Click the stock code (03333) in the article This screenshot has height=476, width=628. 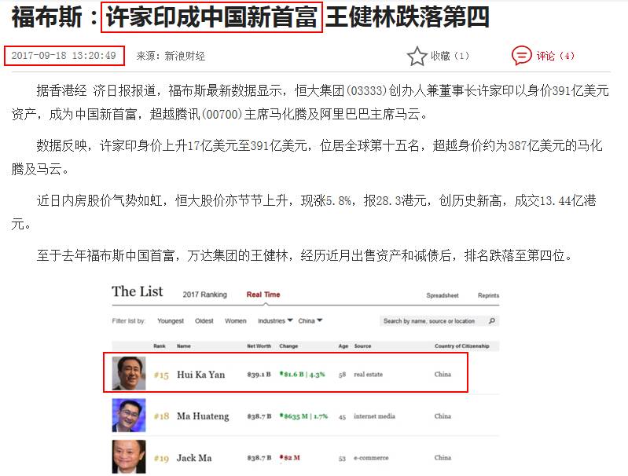pyautogui.click(x=366, y=91)
